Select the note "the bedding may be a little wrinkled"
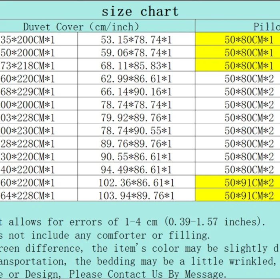The image size is (280, 280). click(174, 261)
